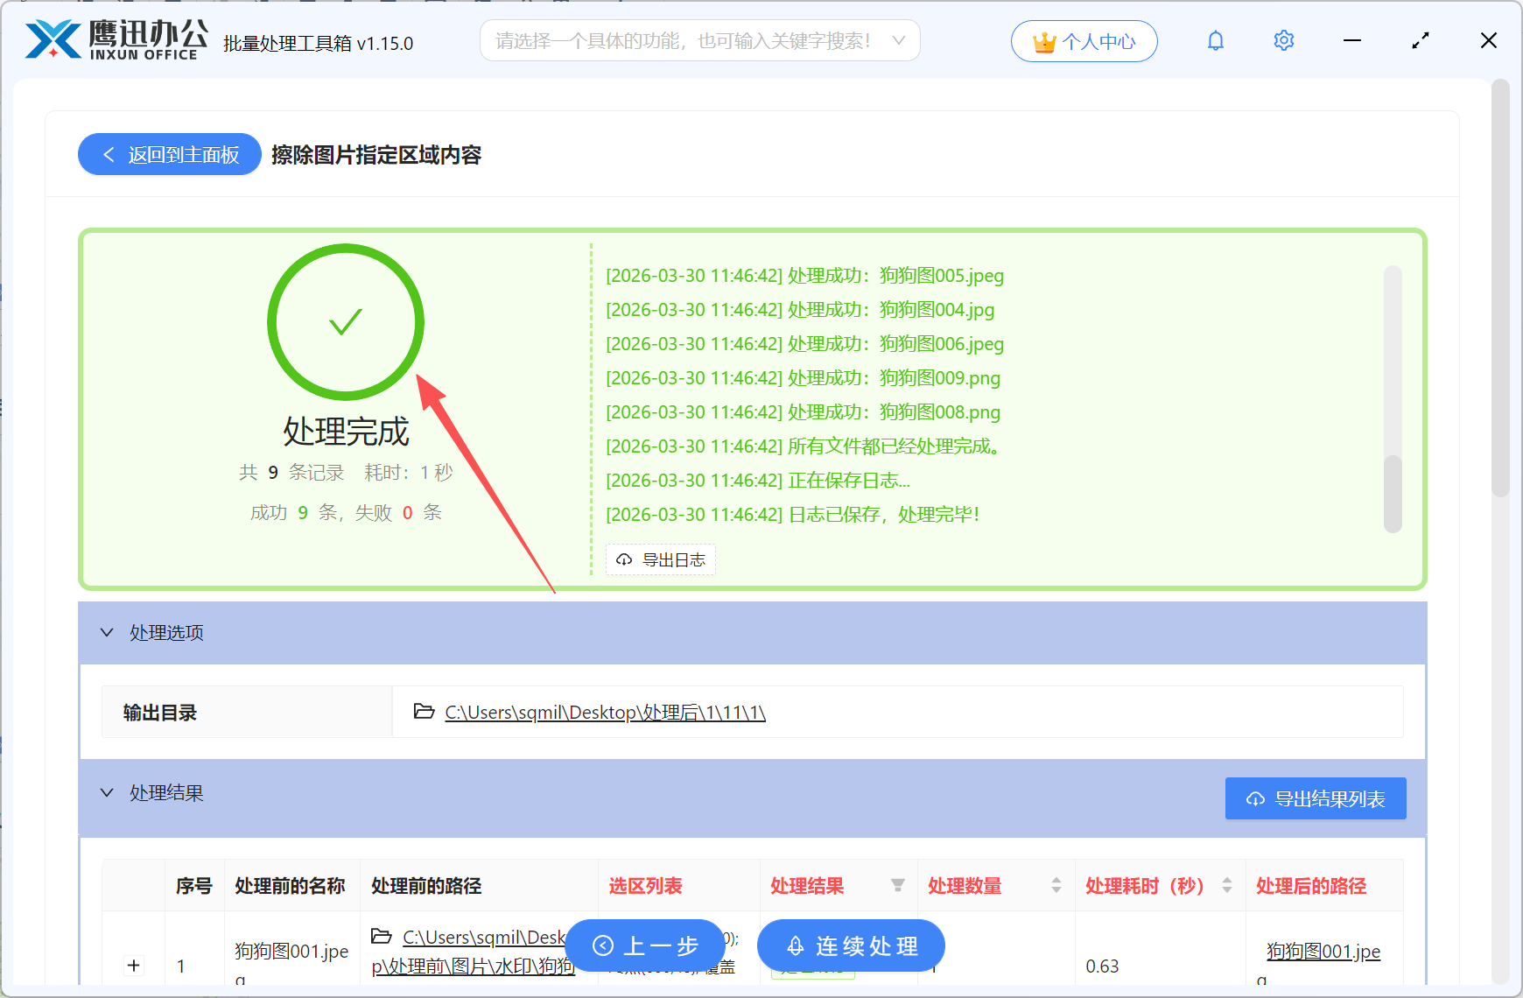Open 个人中心 from the top bar

tap(1085, 39)
